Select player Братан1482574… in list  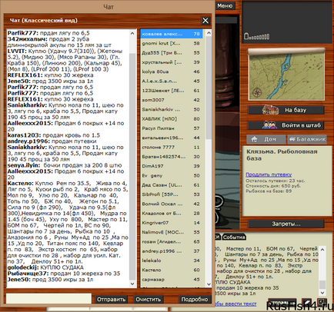coord(172,157)
